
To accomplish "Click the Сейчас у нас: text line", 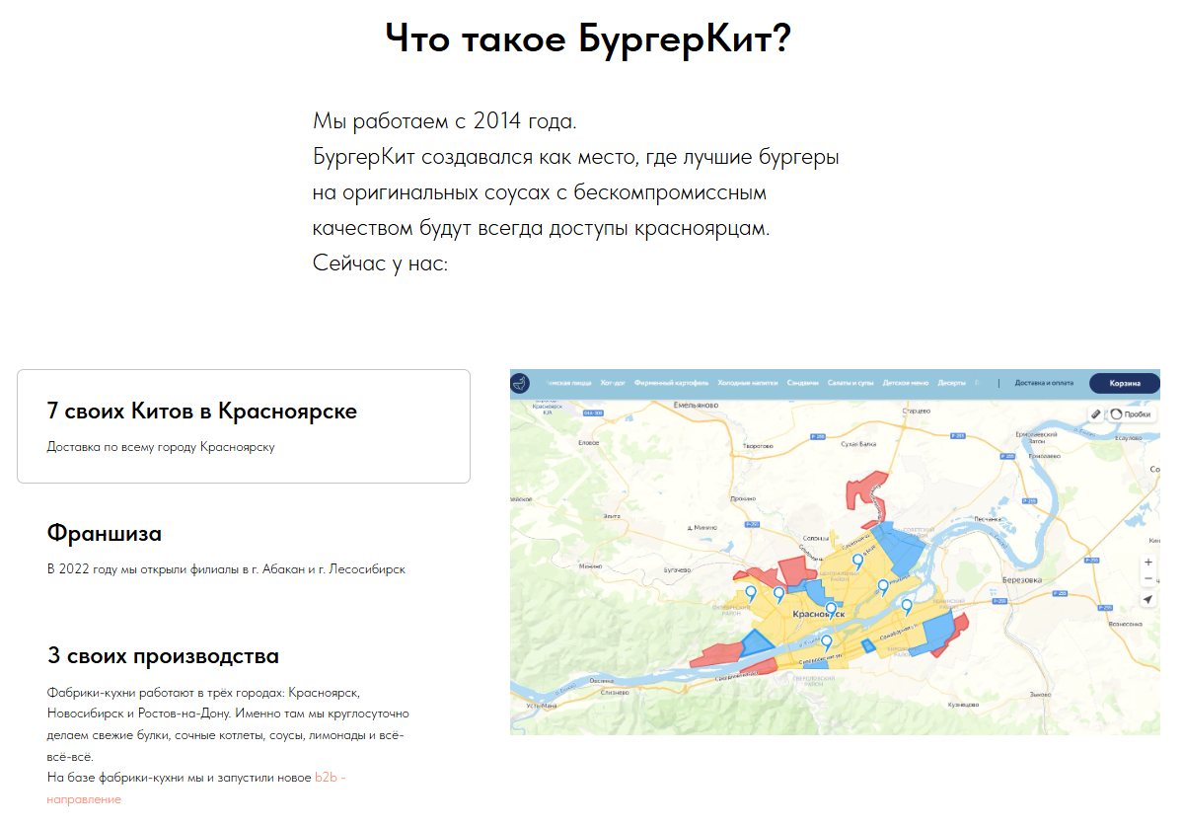I will [380, 263].
